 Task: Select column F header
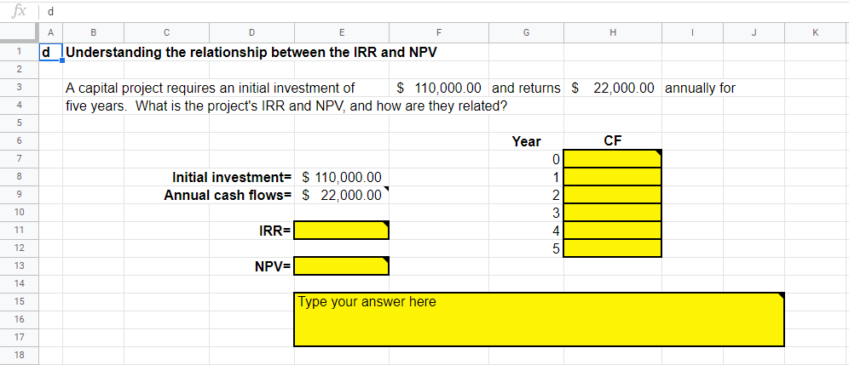click(x=439, y=32)
